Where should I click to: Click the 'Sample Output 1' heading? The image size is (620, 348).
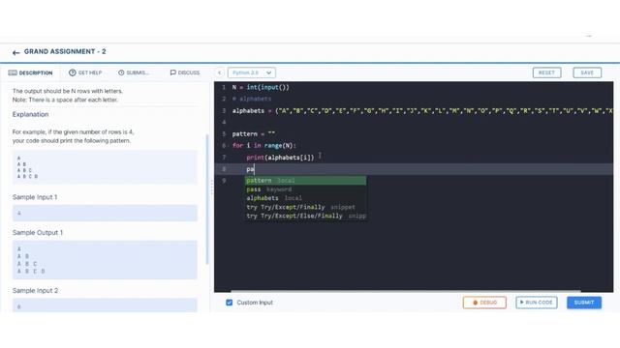pyautogui.click(x=38, y=232)
